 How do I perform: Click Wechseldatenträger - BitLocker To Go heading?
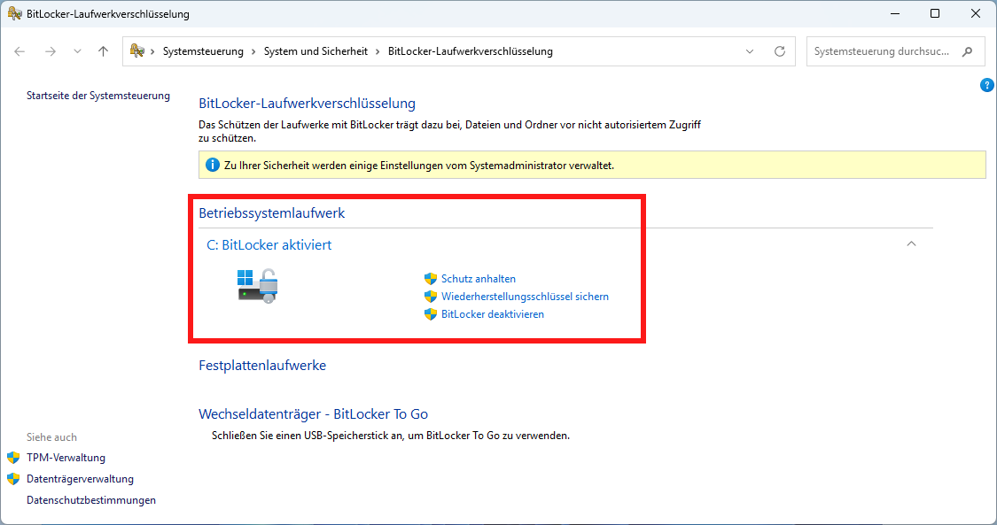(x=313, y=414)
